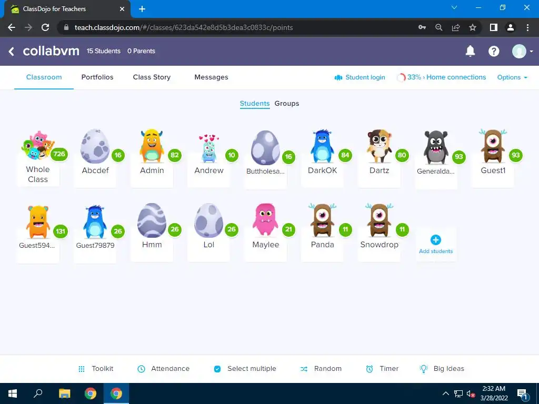Open Windows Start menu
This screenshot has width=539, height=404.
pos(13,393)
